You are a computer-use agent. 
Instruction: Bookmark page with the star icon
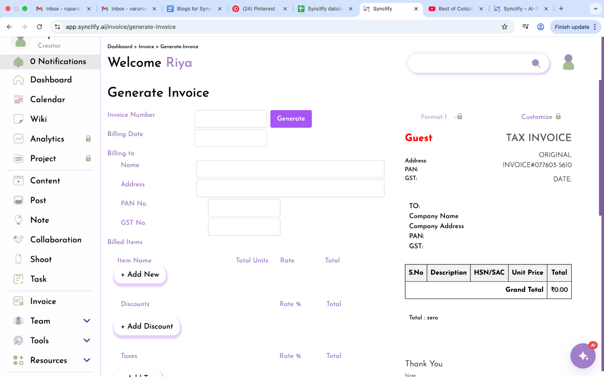coord(504,27)
